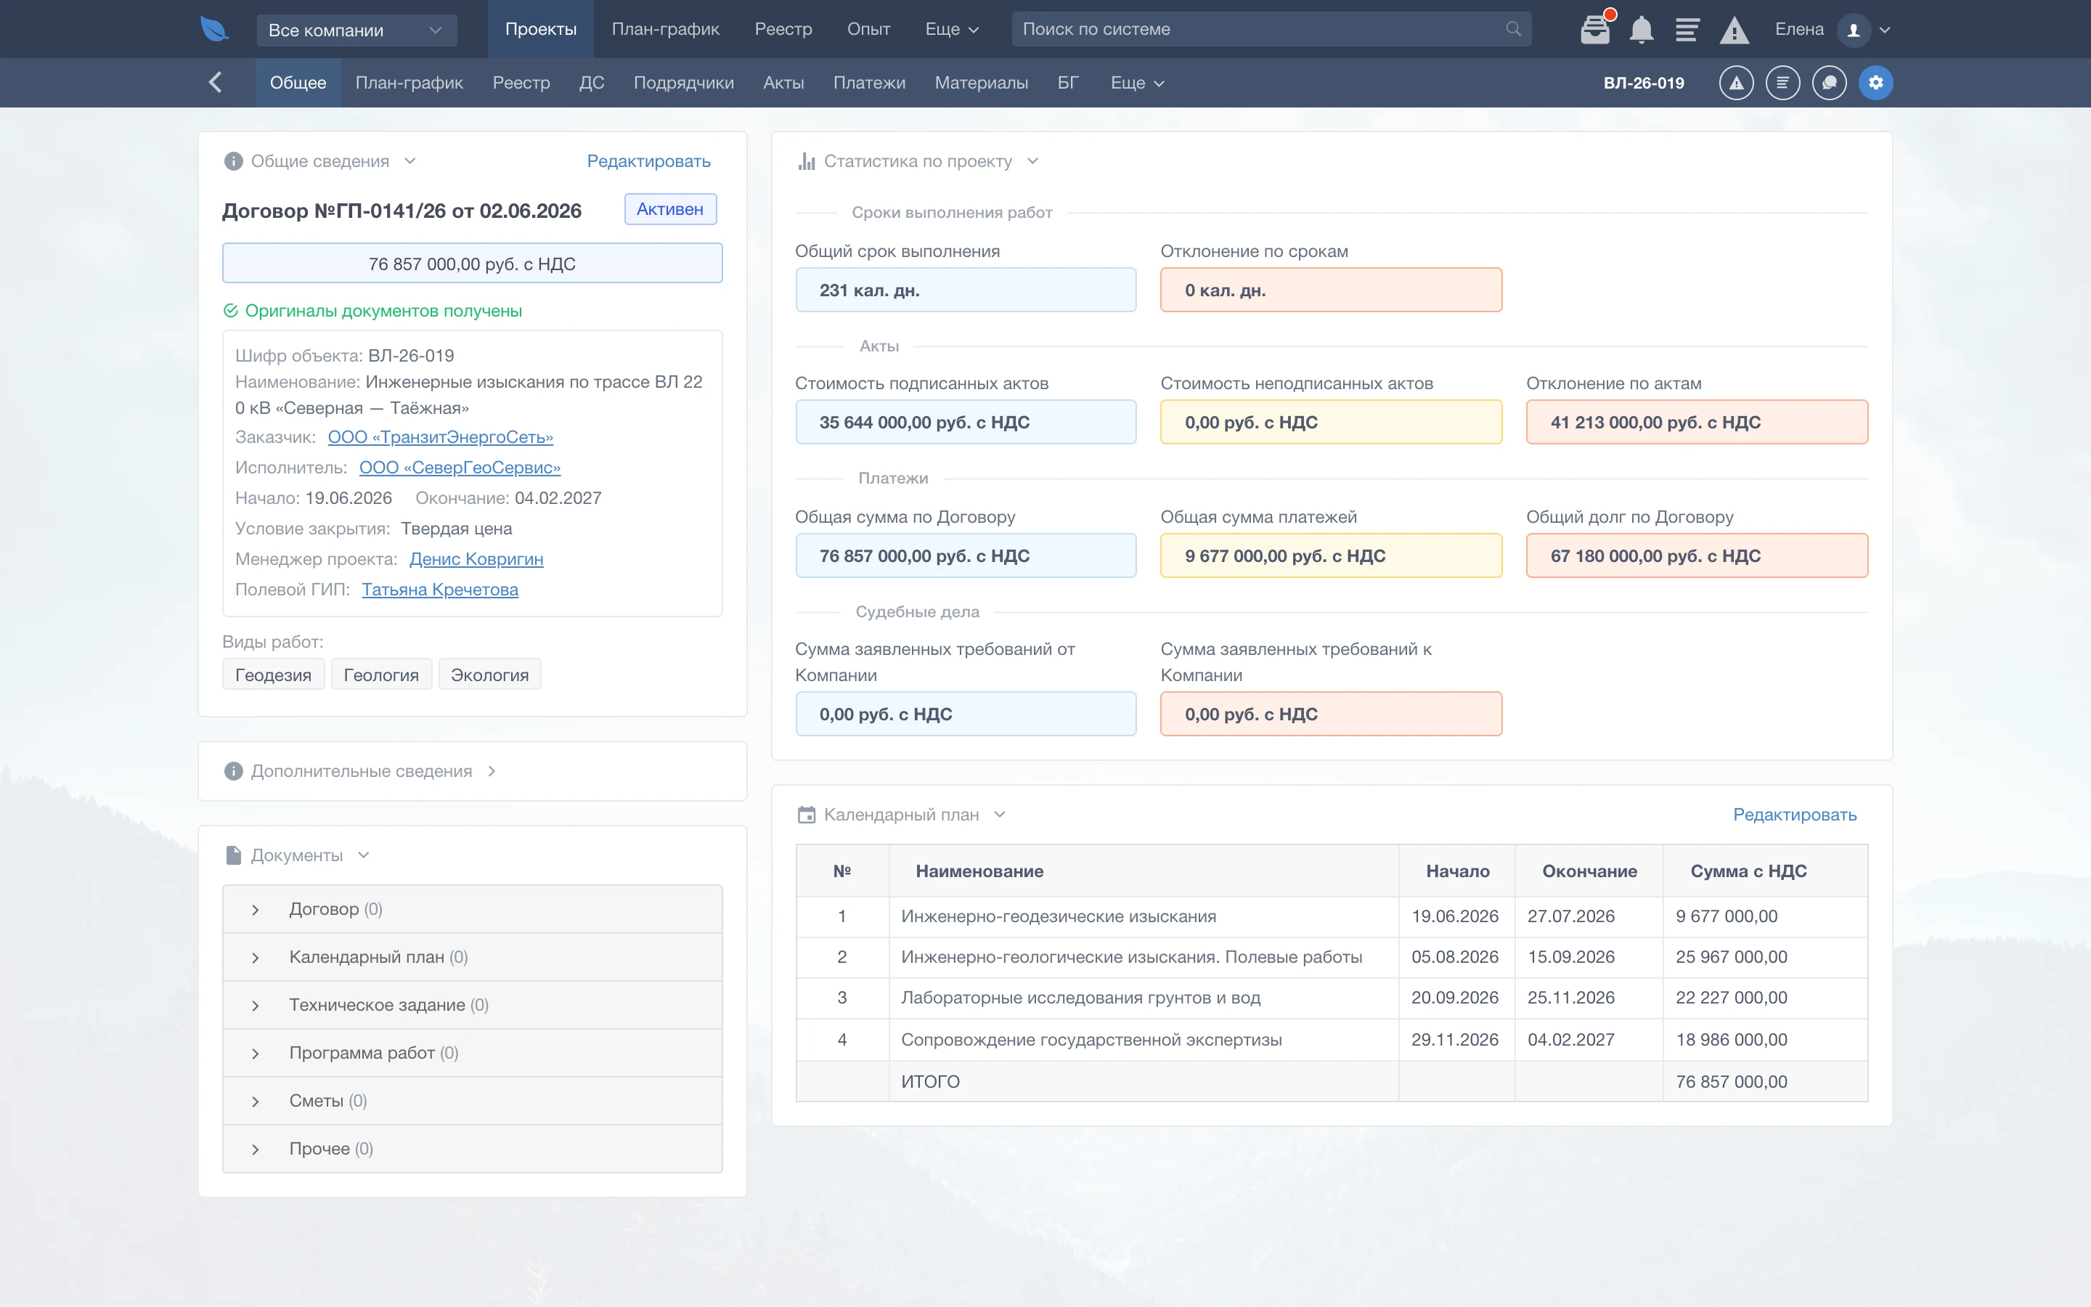Viewport: 2091px width, 1307px height.
Task: Click the circled warning icon beside ВЛ-26-019
Action: tap(1736, 83)
